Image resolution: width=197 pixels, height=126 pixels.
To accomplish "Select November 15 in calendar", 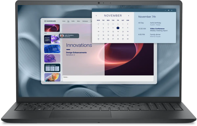I will 123,31.
